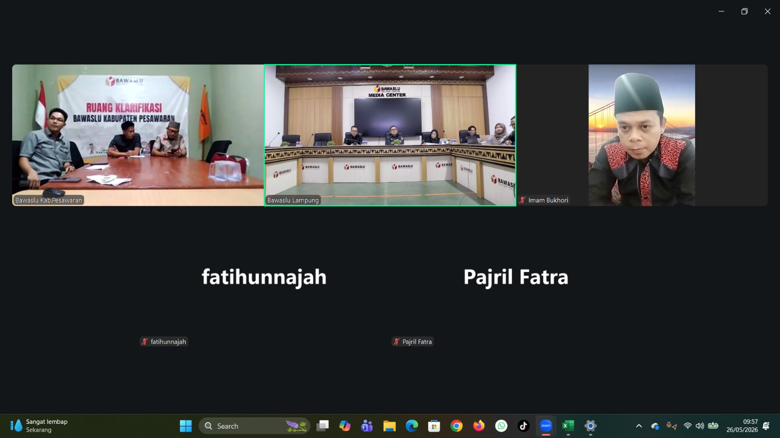Open File Explorer from the taskbar
Screen dimensions: 780x438
(389, 426)
